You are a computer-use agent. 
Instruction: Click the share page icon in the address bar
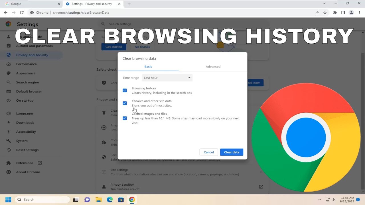pyautogui.click(x=317, y=13)
